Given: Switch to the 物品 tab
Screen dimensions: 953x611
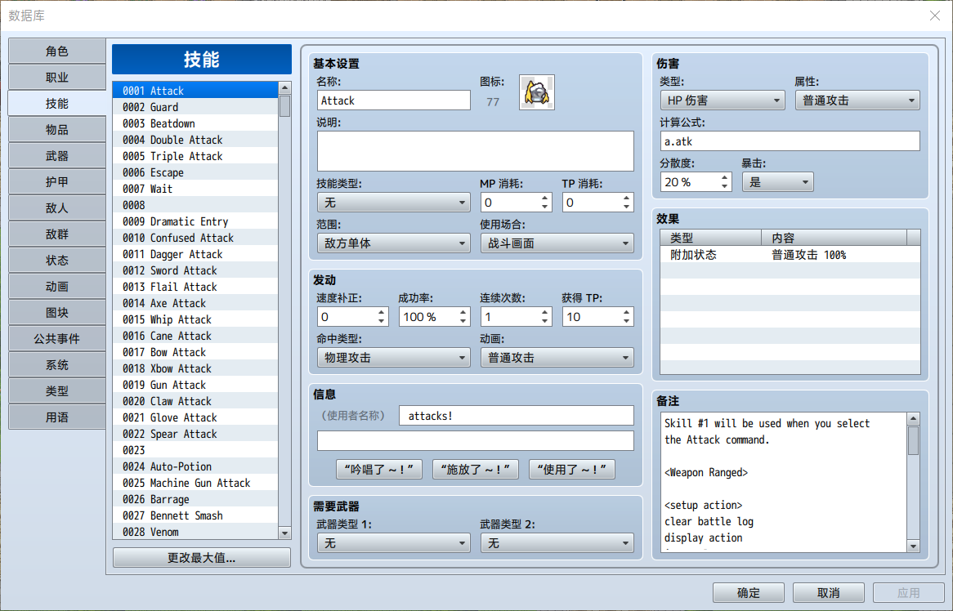Looking at the screenshot, I should coord(57,130).
